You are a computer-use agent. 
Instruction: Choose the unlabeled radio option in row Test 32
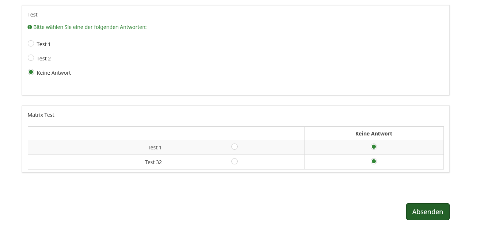[235, 161]
